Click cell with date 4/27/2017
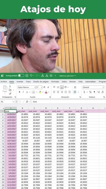The width and height of the screenshot is (106, 189). point(11,141)
